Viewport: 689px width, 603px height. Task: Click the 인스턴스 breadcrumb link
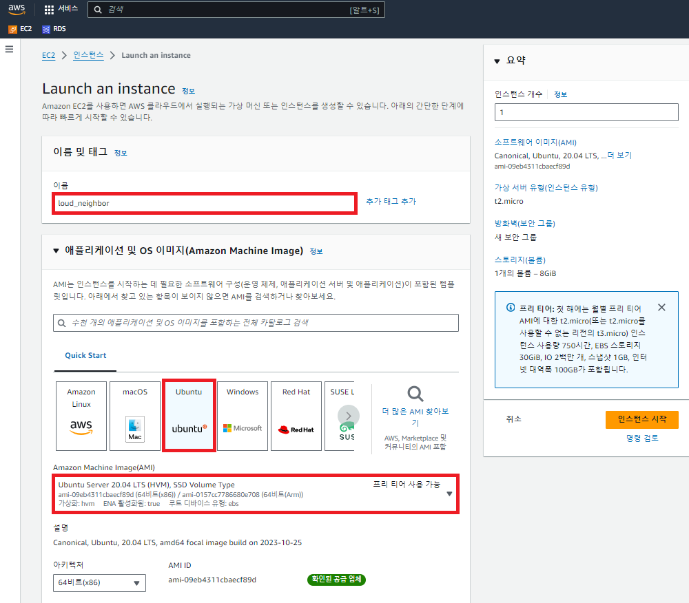pyautogui.click(x=88, y=55)
